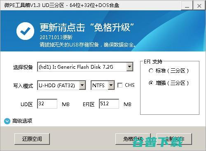This screenshot has width=206, height=151.
Task: Click the 全新制作 button
Action: [174, 139]
